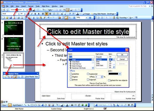Enable the Superscript checkbox
The height and width of the screenshot is (111, 154).
tap(88, 74)
